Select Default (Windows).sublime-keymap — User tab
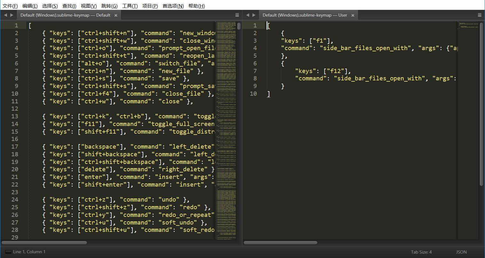The width and height of the screenshot is (485, 258). 305,15
